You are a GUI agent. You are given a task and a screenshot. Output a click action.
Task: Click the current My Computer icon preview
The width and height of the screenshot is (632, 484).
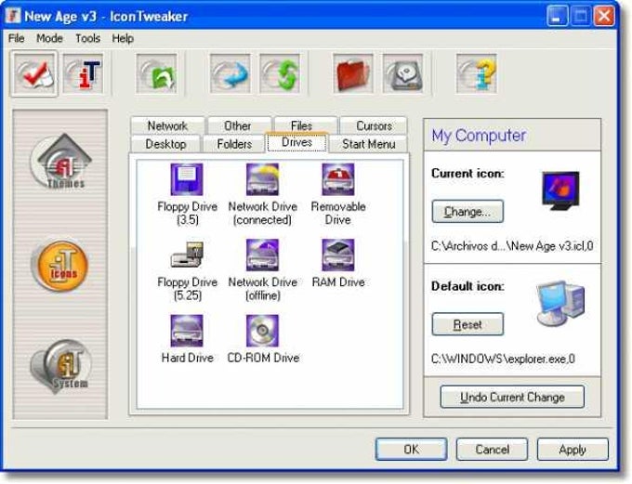[560, 190]
